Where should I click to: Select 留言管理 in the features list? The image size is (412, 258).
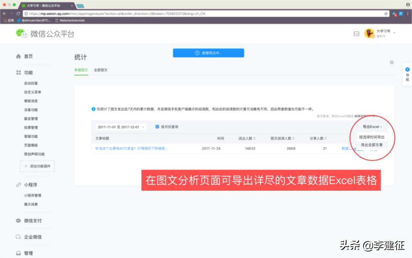(30, 118)
